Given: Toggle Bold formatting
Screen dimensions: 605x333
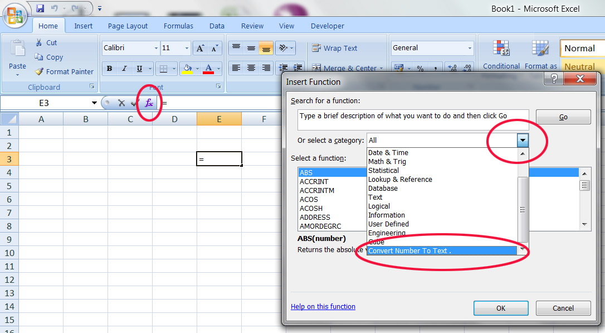Looking at the screenshot, I should [109, 69].
